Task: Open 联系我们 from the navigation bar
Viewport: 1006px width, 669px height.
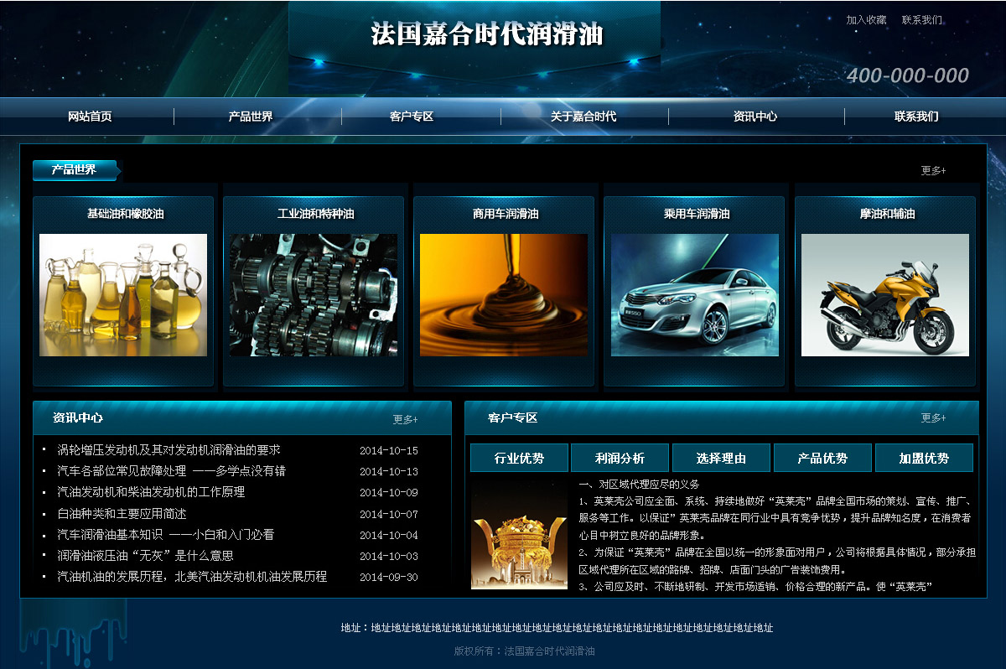Action: [916, 117]
